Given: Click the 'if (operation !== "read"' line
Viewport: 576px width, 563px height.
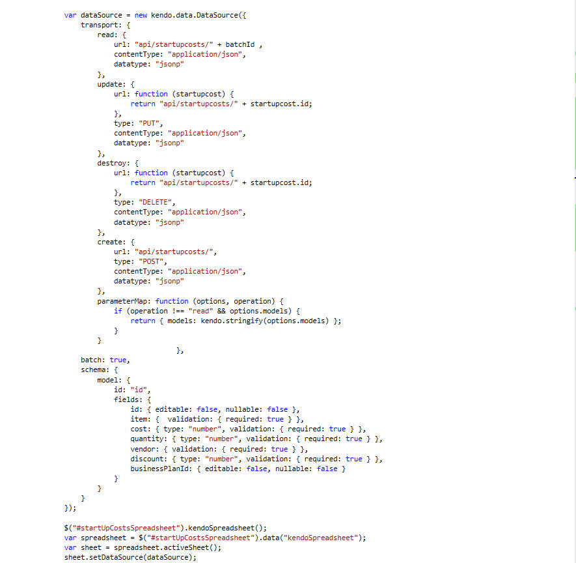Looking at the screenshot, I should (207, 311).
